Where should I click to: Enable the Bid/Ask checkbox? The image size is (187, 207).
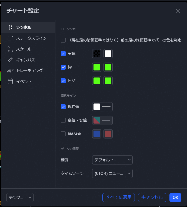click(63, 134)
